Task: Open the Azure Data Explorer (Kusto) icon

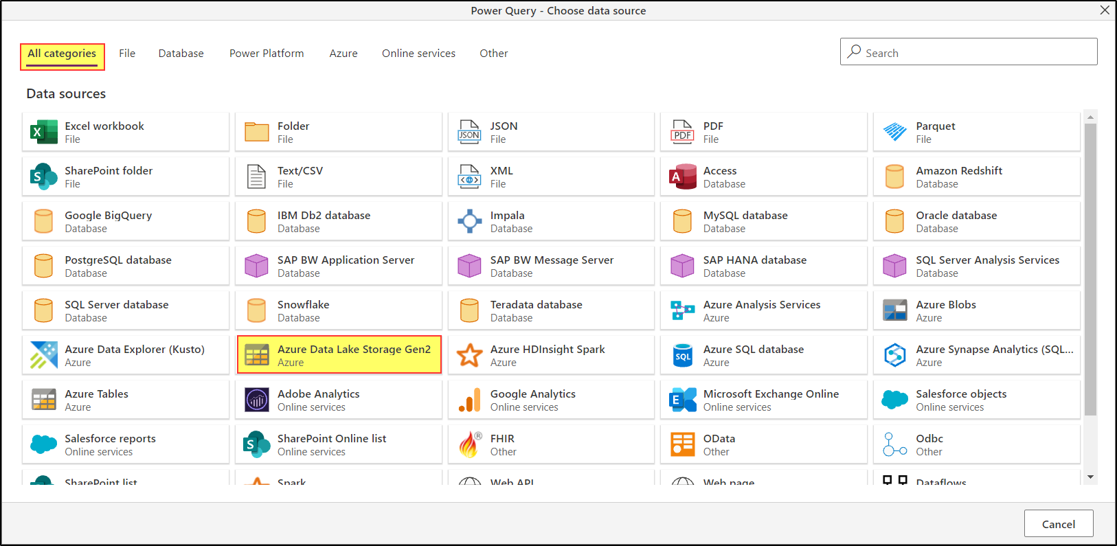Action: coord(44,355)
